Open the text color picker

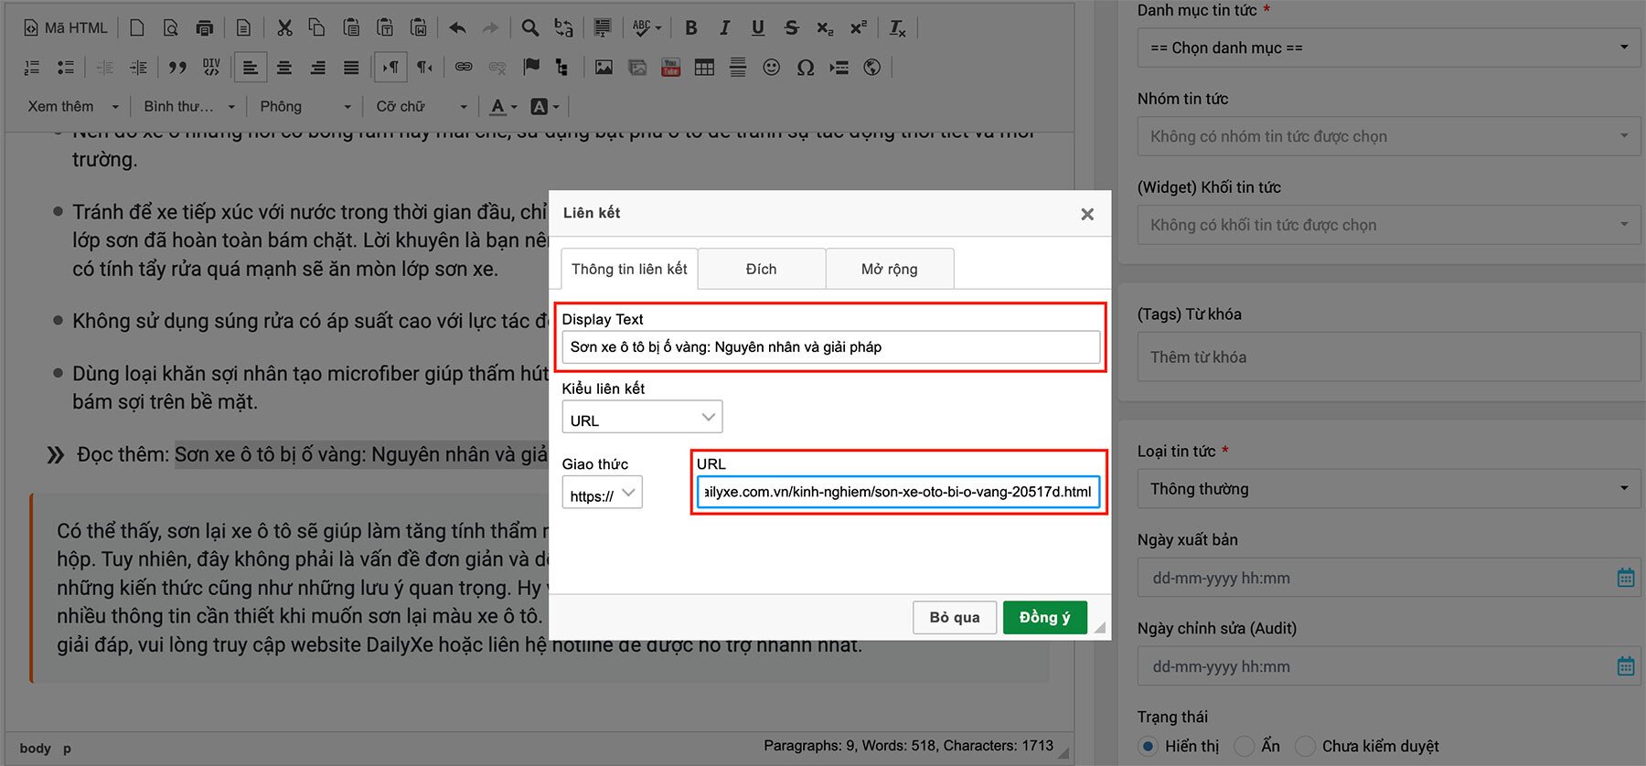point(503,107)
